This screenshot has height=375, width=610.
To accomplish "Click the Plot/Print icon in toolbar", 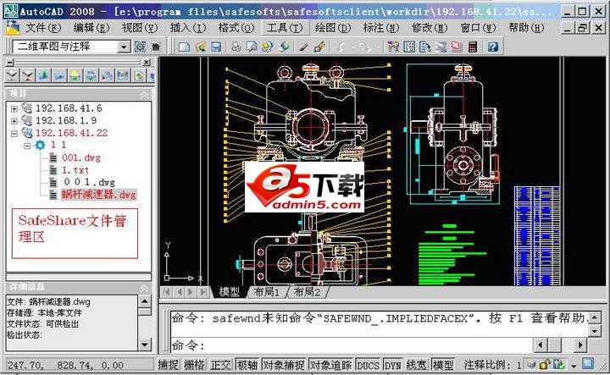I will (x=236, y=47).
